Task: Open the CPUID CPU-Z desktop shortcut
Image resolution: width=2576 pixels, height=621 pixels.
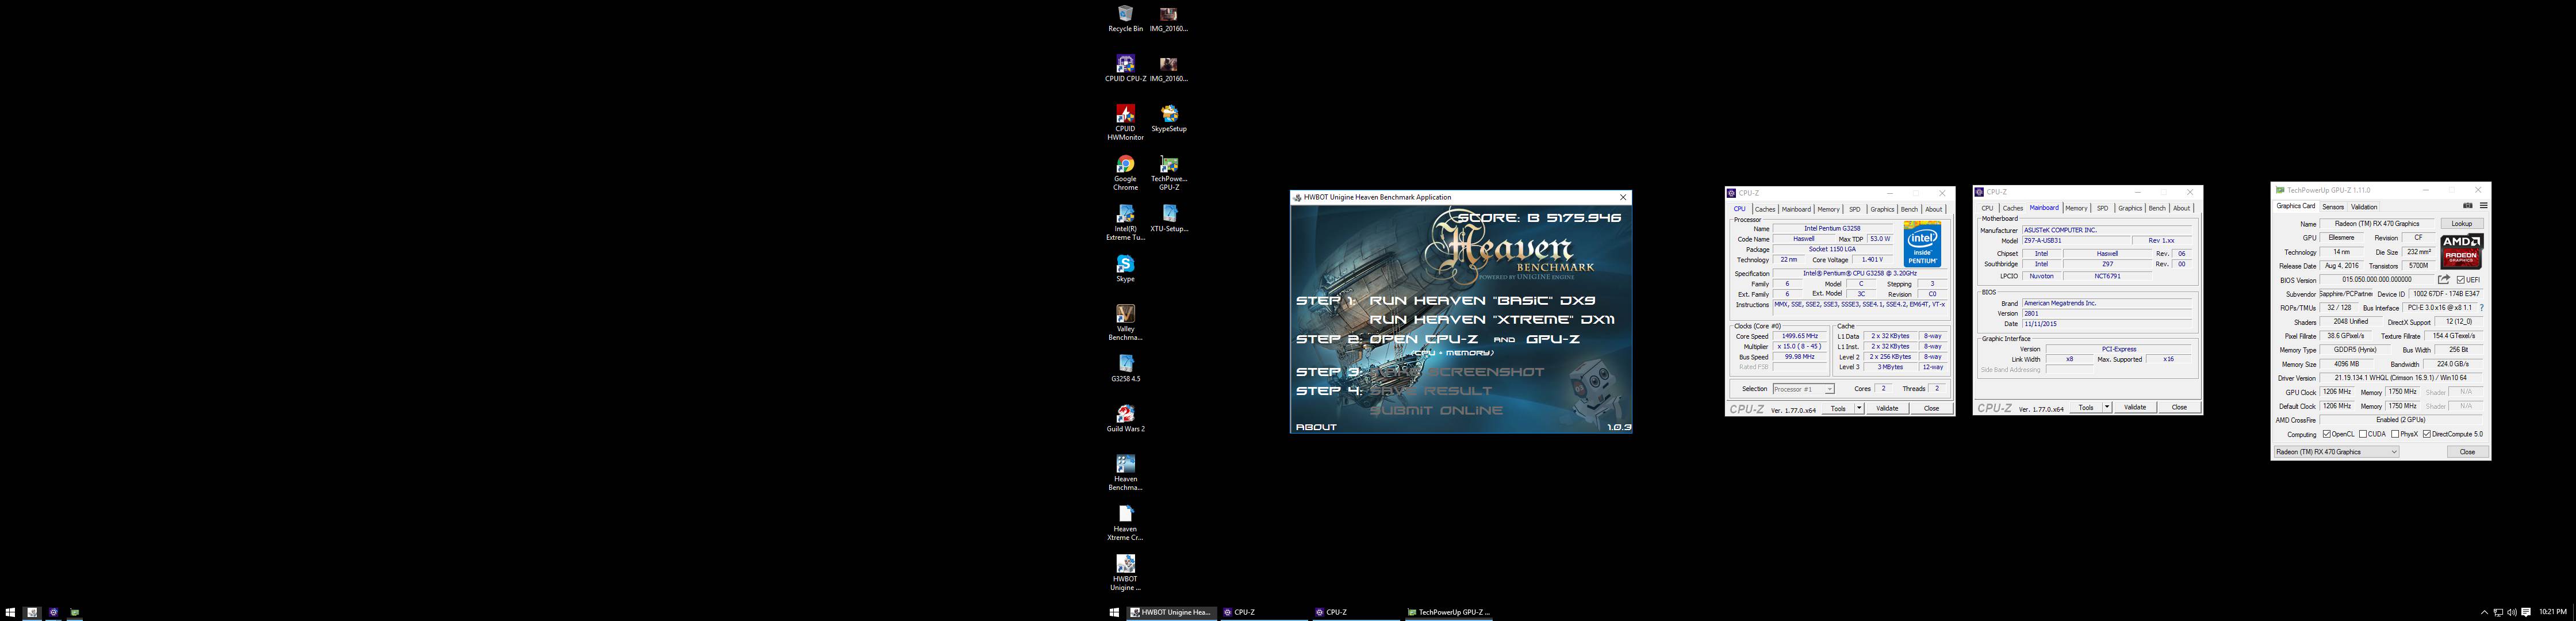Action: coord(1125,68)
